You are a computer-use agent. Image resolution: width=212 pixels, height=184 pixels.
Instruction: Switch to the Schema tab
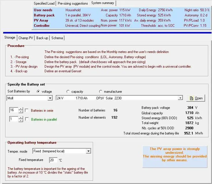point(57,38)
